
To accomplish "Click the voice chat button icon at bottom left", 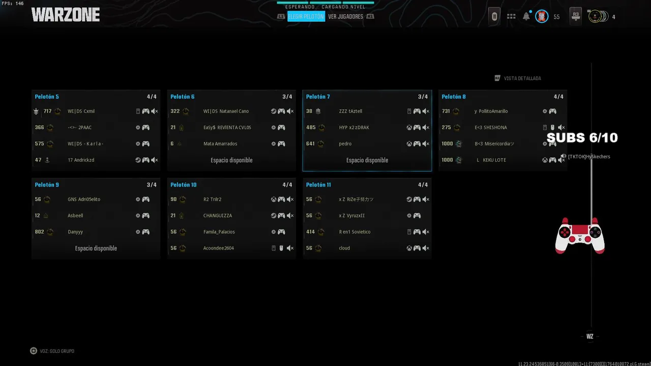I will [34, 351].
